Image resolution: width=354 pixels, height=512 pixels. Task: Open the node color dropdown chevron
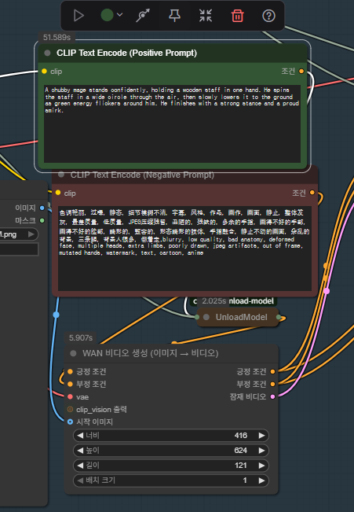point(119,15)
